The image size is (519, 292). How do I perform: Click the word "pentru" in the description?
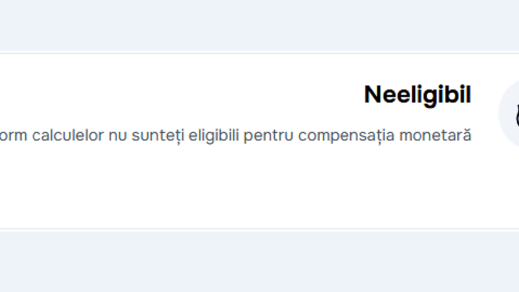tap(269, 136)
